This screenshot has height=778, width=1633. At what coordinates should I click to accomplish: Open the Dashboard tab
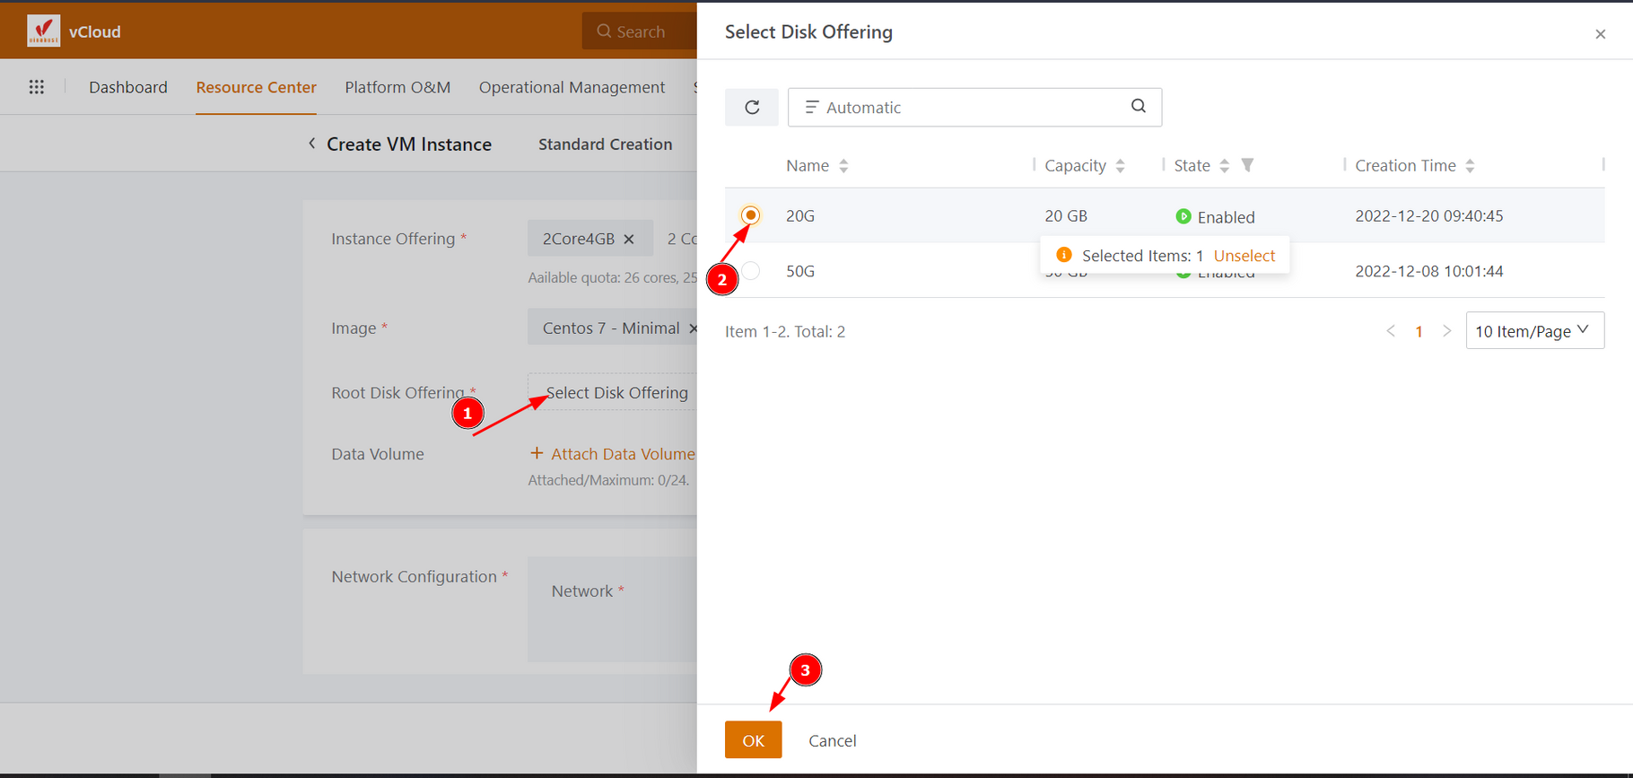[128, 87]
